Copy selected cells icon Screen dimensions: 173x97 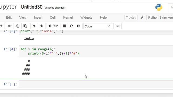coord(17,26)
